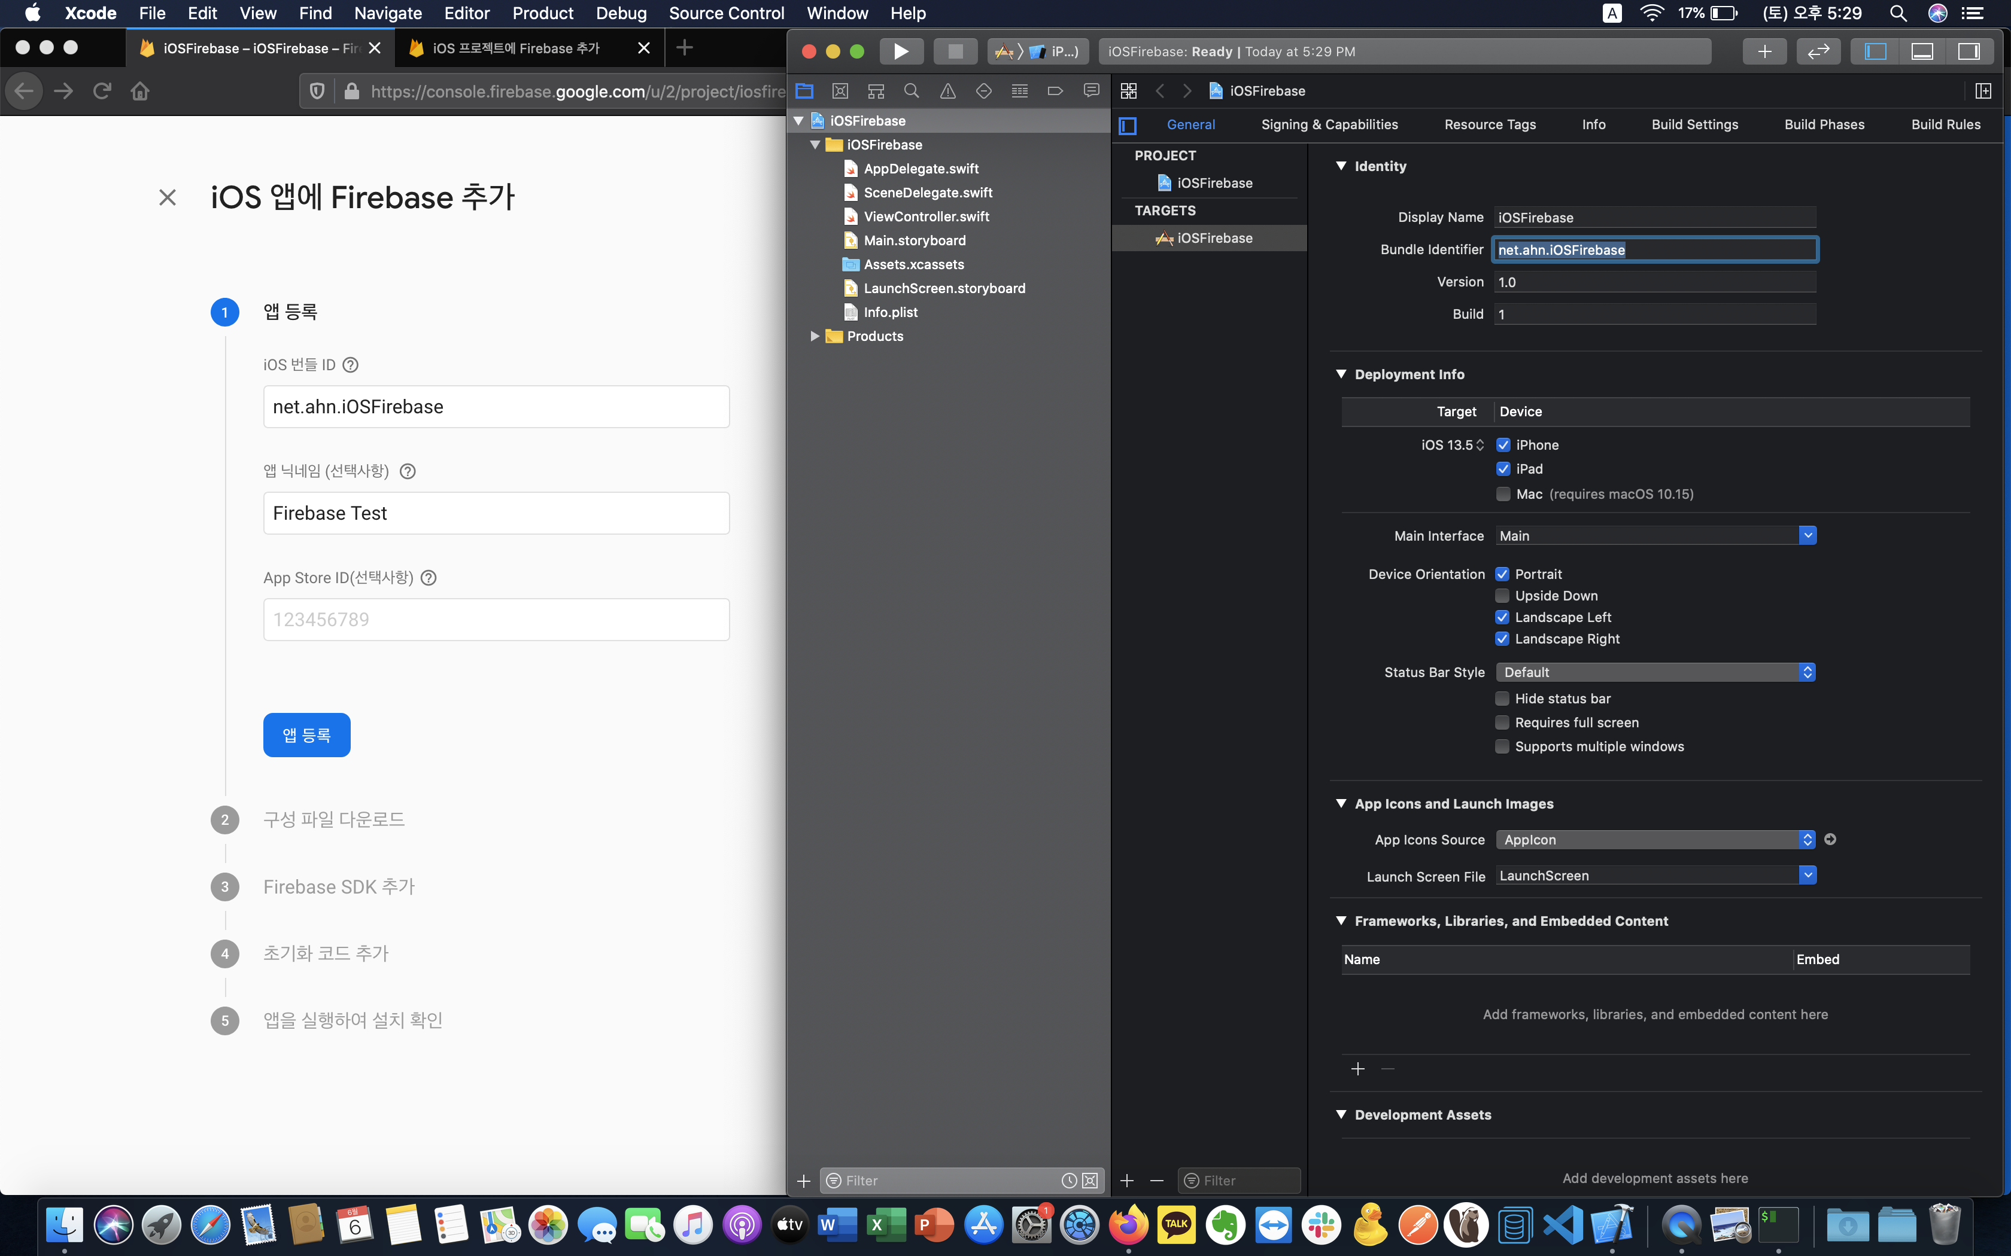2011x1256 pixels.
Task: Click the Stop button in Xcode toolbar
Action: (955, 51)
